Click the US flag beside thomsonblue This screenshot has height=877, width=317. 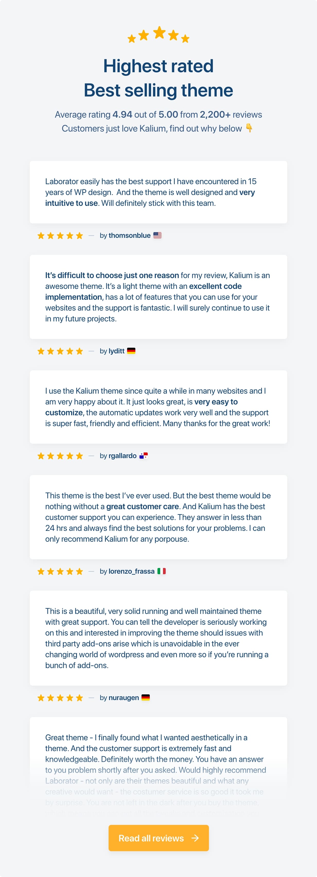157,235
